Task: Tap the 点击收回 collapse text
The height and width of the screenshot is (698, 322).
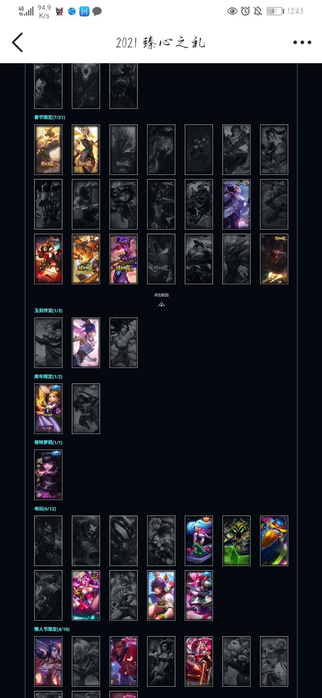Action: 161,295
